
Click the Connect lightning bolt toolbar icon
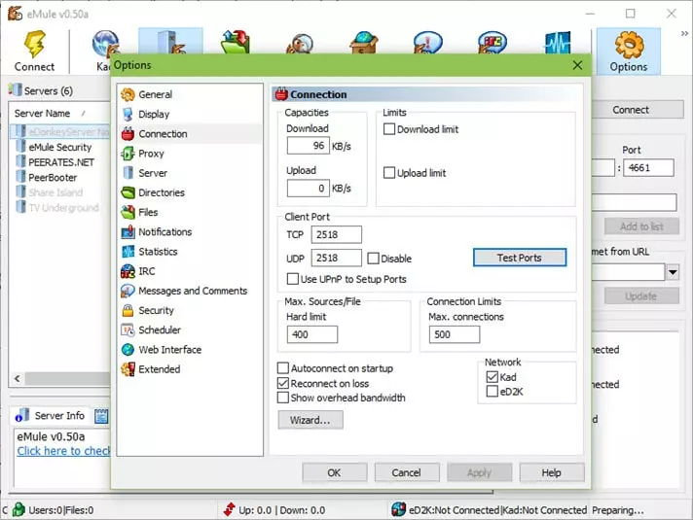coord(34,44)
